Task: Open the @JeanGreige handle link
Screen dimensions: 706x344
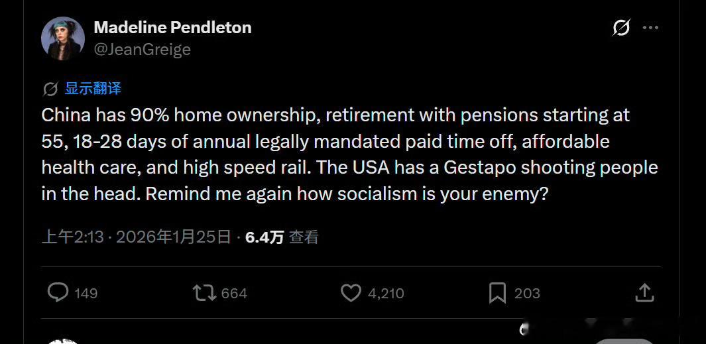Action: click(143, 49)
